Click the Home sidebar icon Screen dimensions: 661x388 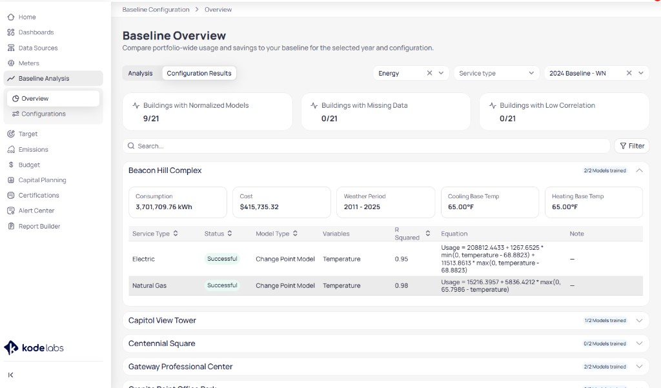click(x=11, y=17)
